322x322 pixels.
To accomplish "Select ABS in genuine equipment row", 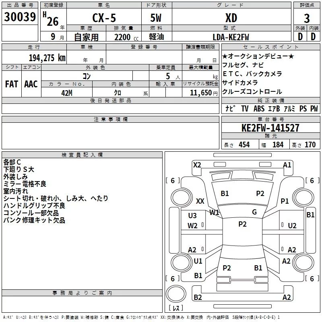I will (259, 109).
